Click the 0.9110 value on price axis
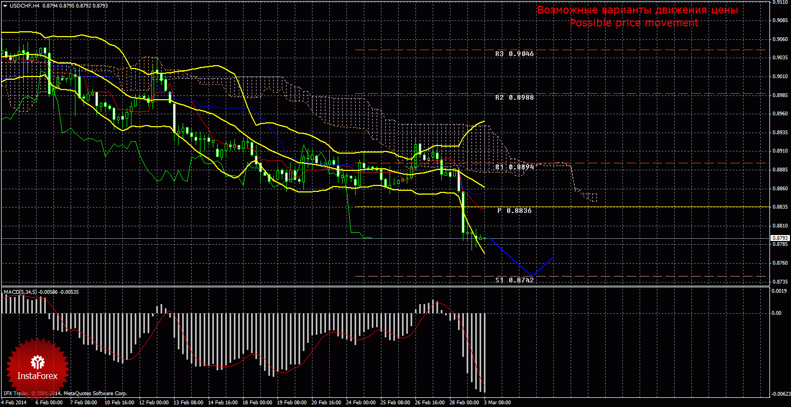 click(780, 2)
